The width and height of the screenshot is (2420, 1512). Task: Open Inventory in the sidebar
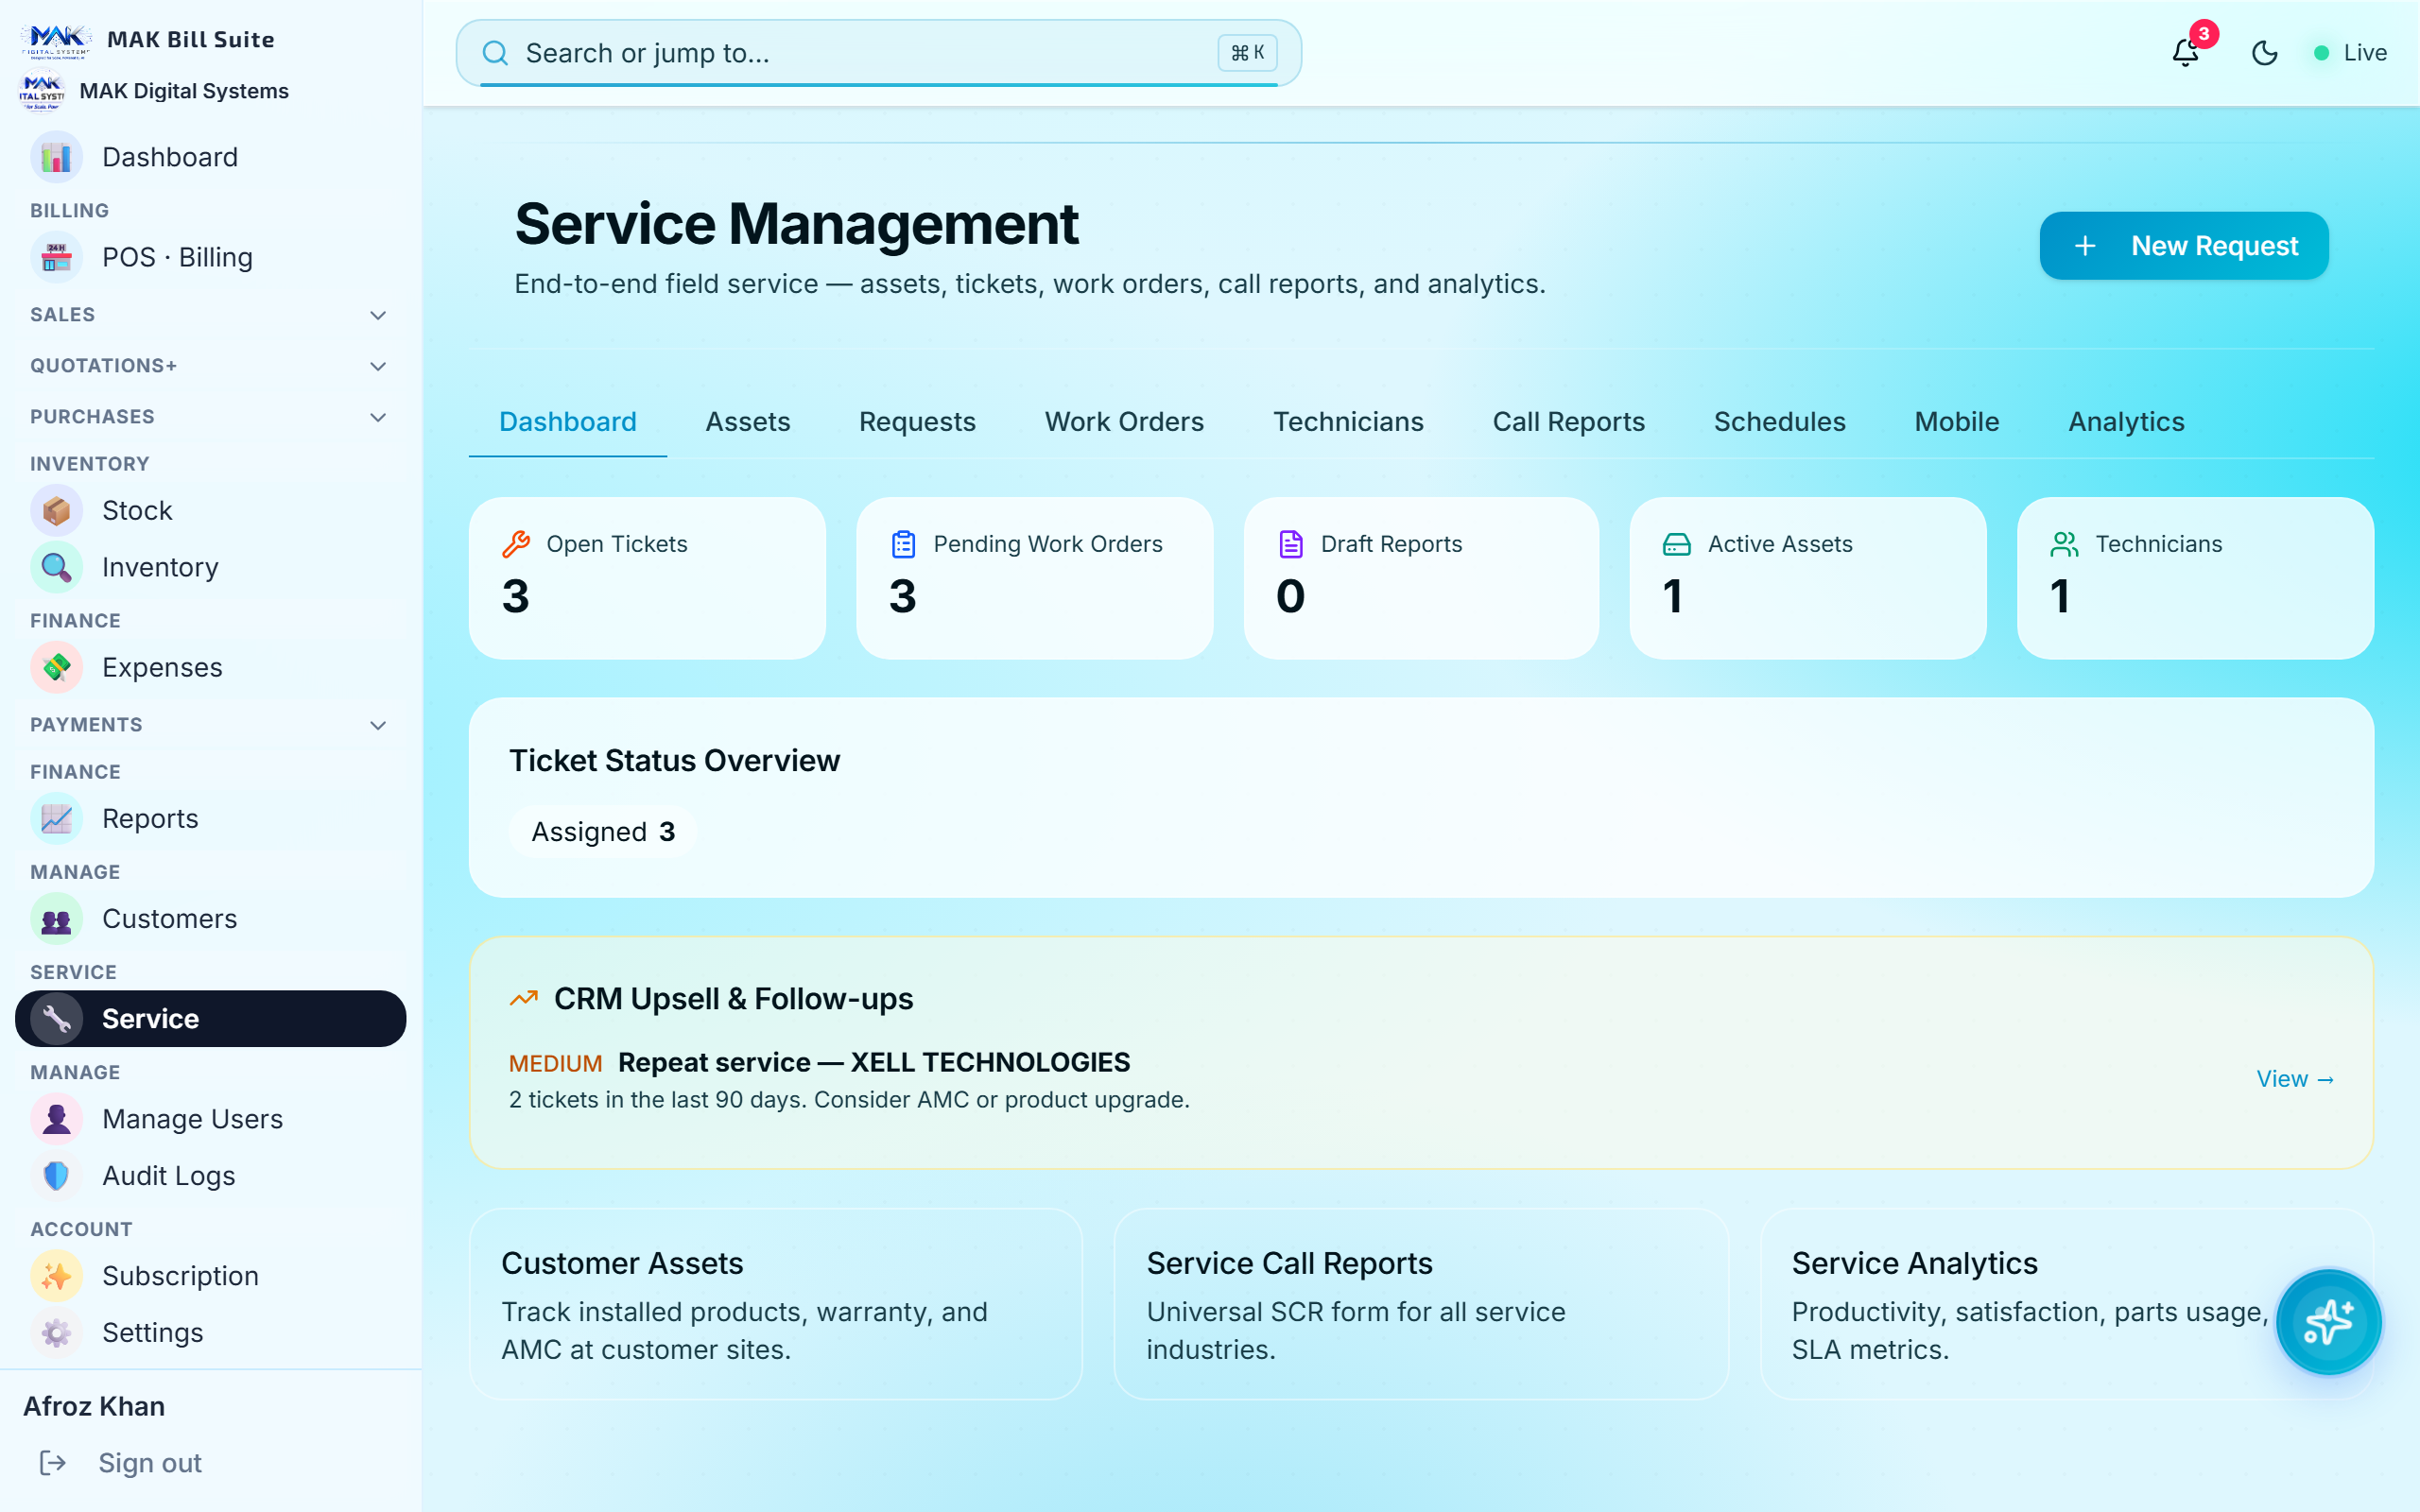211,567
